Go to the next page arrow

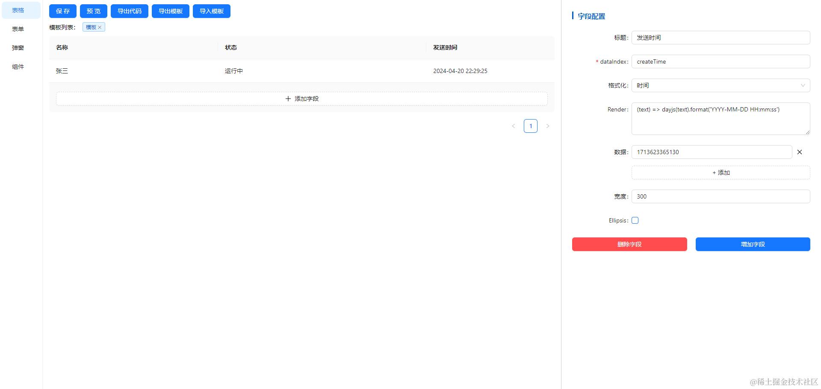pos(548,126)
